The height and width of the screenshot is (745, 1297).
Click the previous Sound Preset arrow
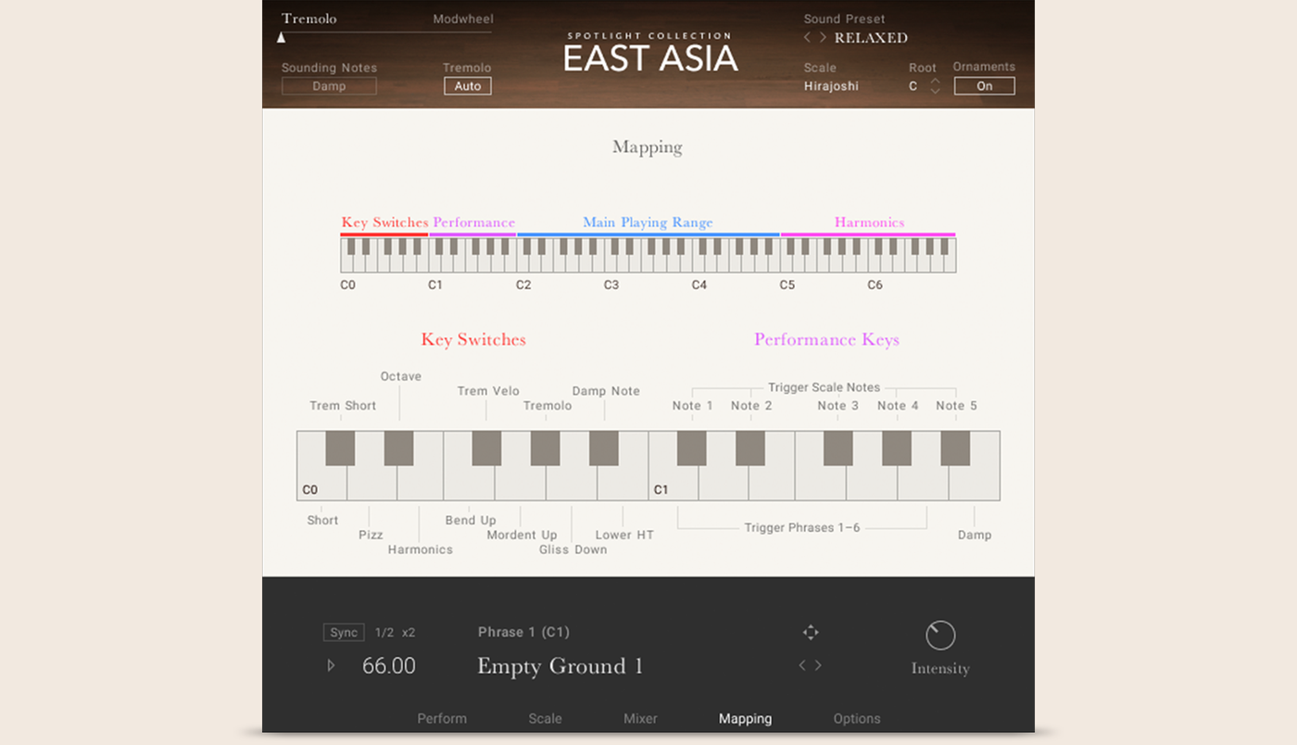click(x=807, y=38)
